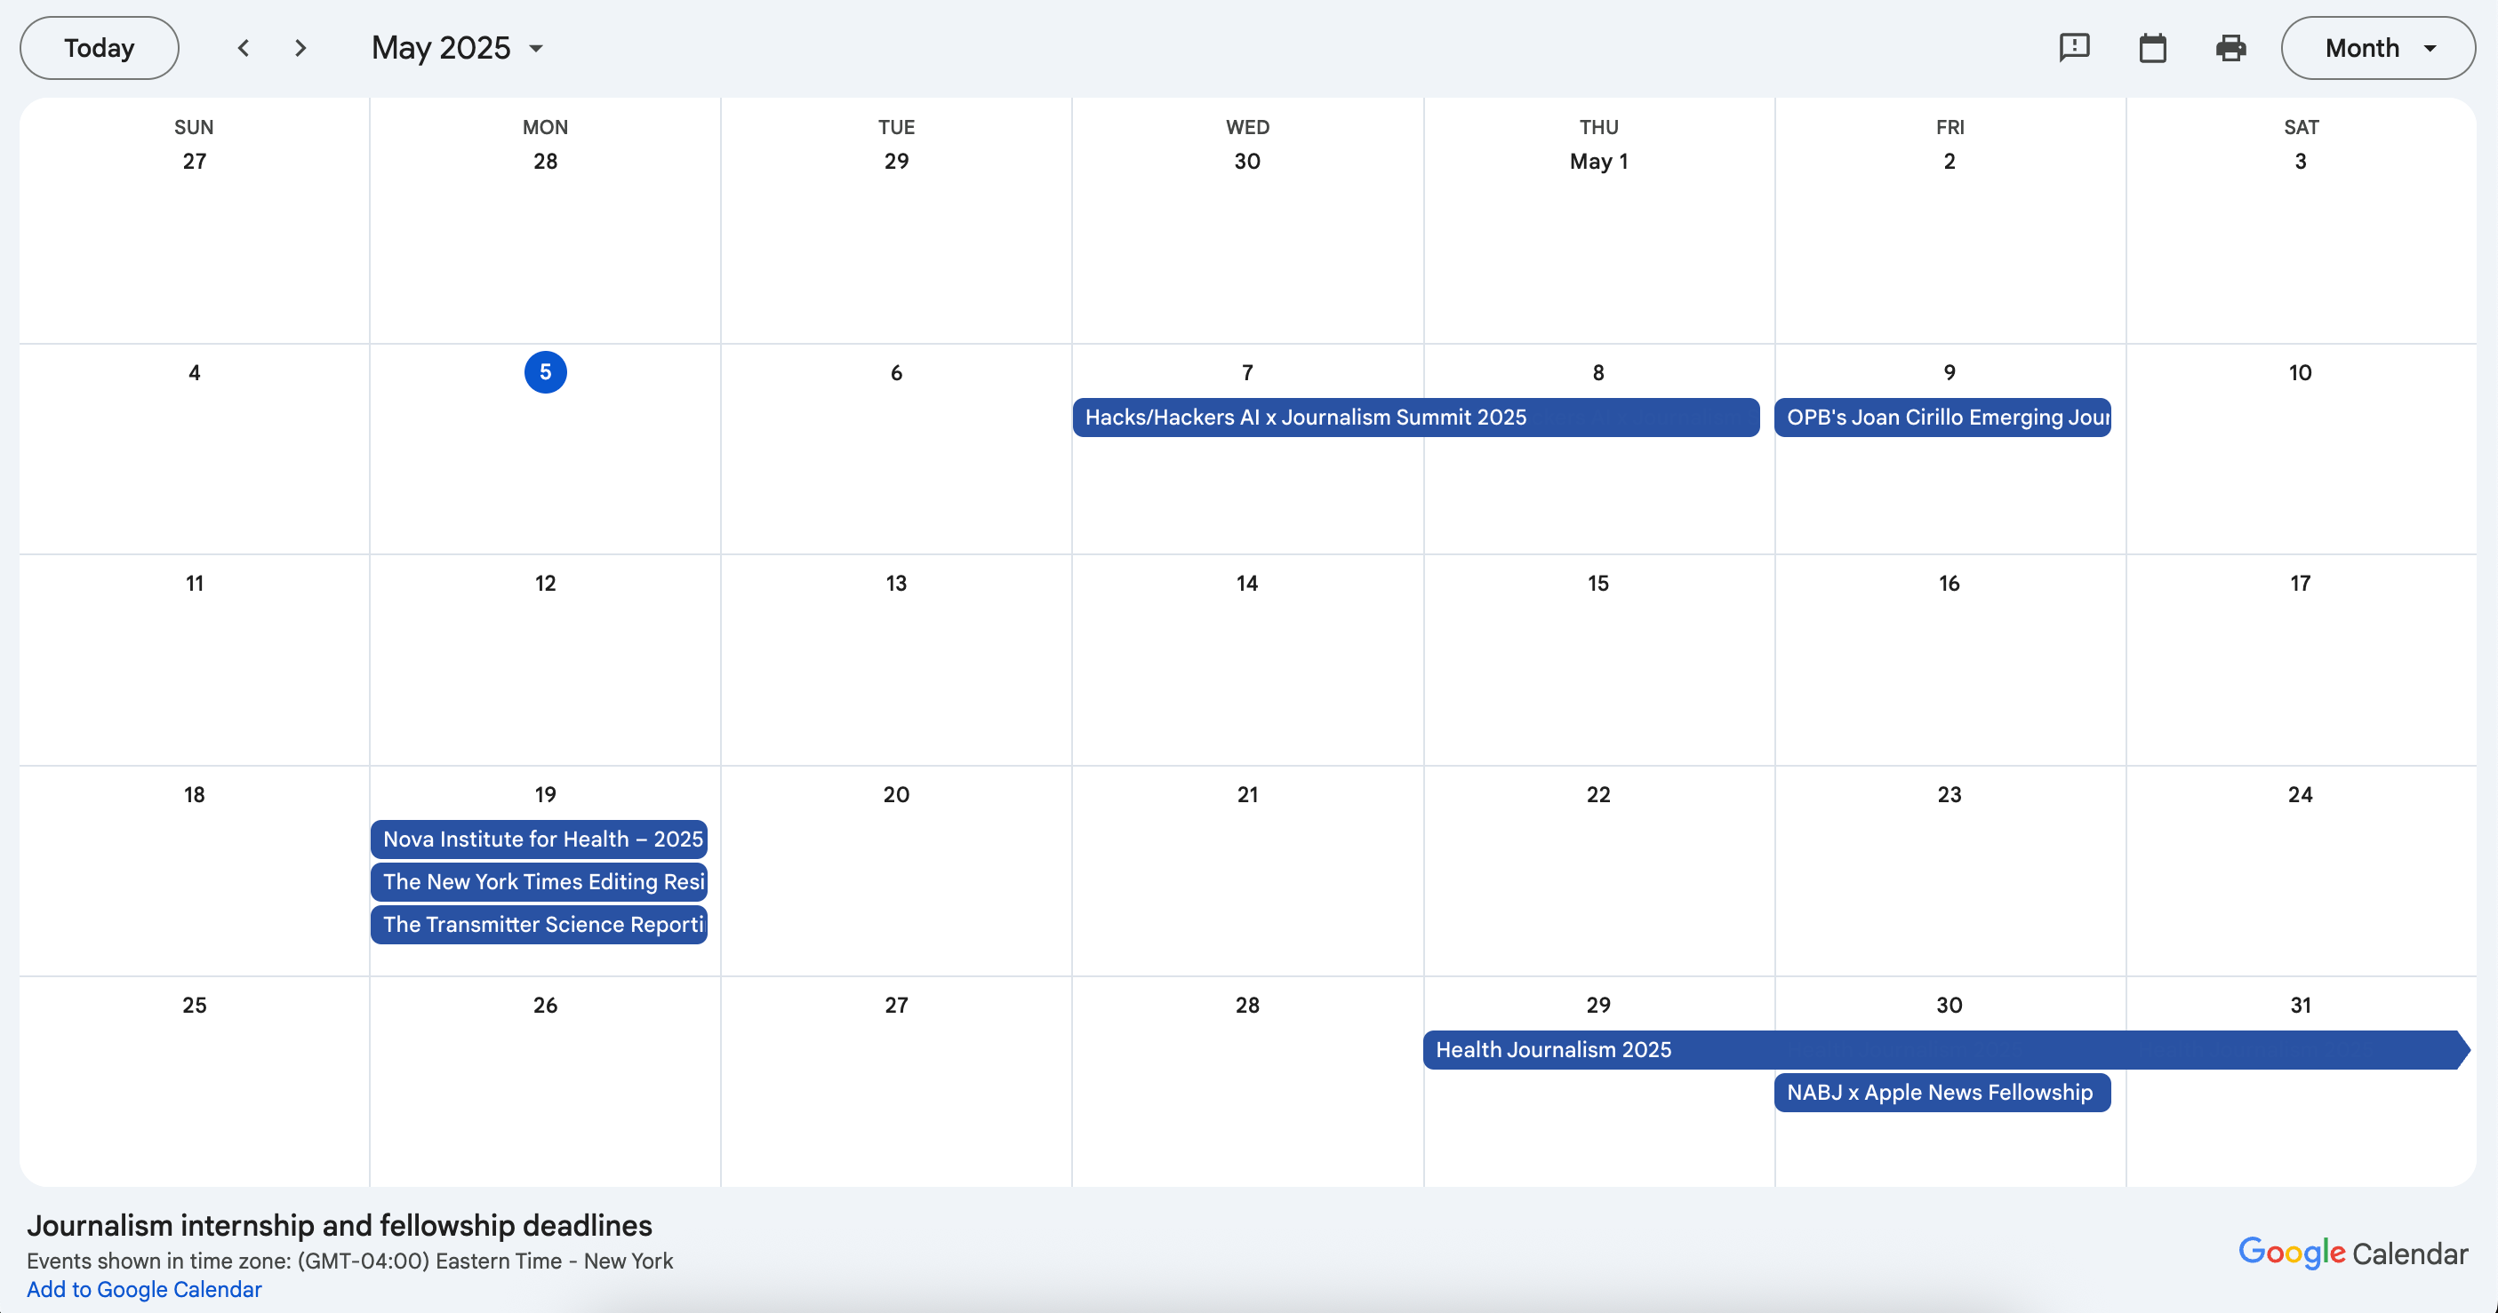Select date 31 in the calendar

pyautogui.click(x=2300, y=1005)
